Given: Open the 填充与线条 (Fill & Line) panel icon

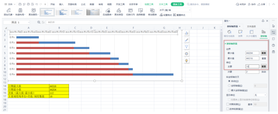Looking at the screenshot, I should click(x=229, y=32).
